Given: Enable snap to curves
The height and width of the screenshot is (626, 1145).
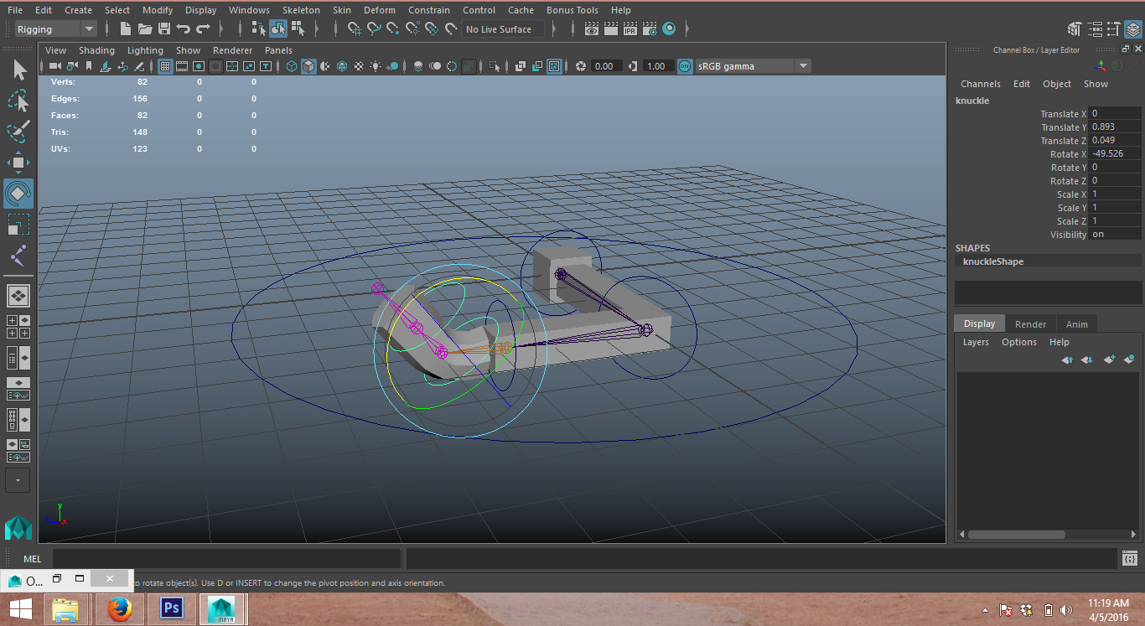Looking at the screenshot, I should point(374,29).
